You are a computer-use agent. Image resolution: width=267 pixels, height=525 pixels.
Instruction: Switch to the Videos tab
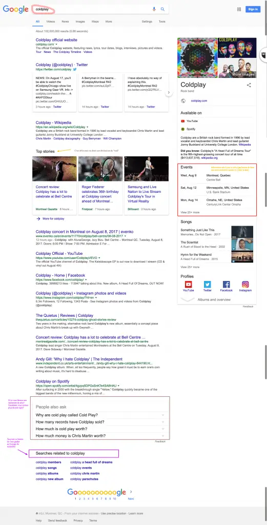[51, 22]
